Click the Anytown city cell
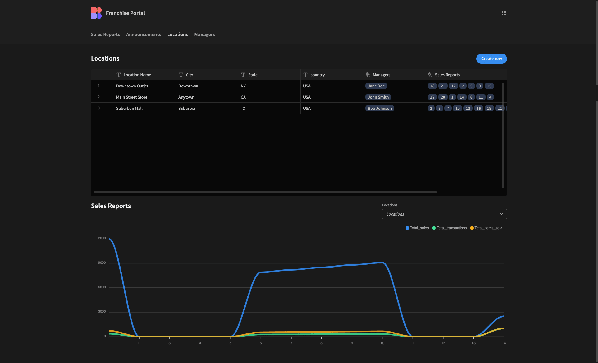The height and width of the screenshot is (363, 598). [207, 97]
